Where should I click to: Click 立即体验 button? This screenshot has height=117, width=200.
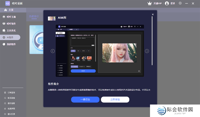point(115,100)
